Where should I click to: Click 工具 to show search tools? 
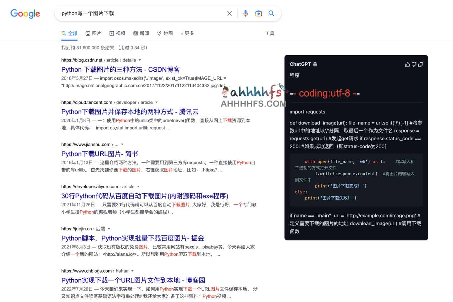point(270,33)
